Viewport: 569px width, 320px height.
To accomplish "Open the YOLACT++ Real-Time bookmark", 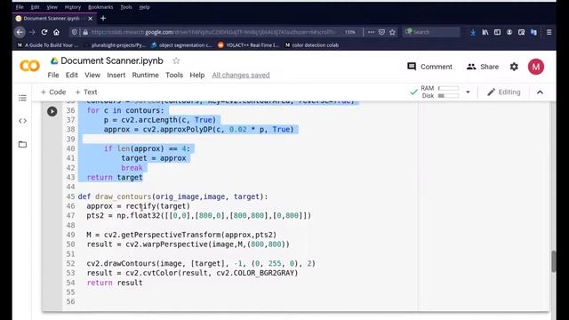I will click(248, 45).
